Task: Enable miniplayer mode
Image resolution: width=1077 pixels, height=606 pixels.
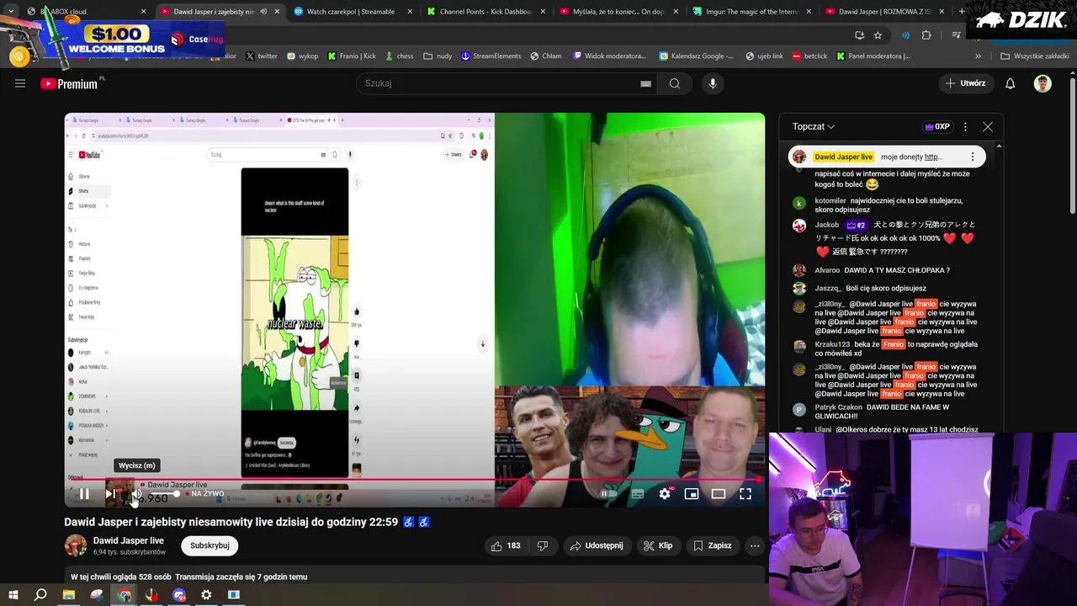Action: pyautogui.click(x=692, y=494)
